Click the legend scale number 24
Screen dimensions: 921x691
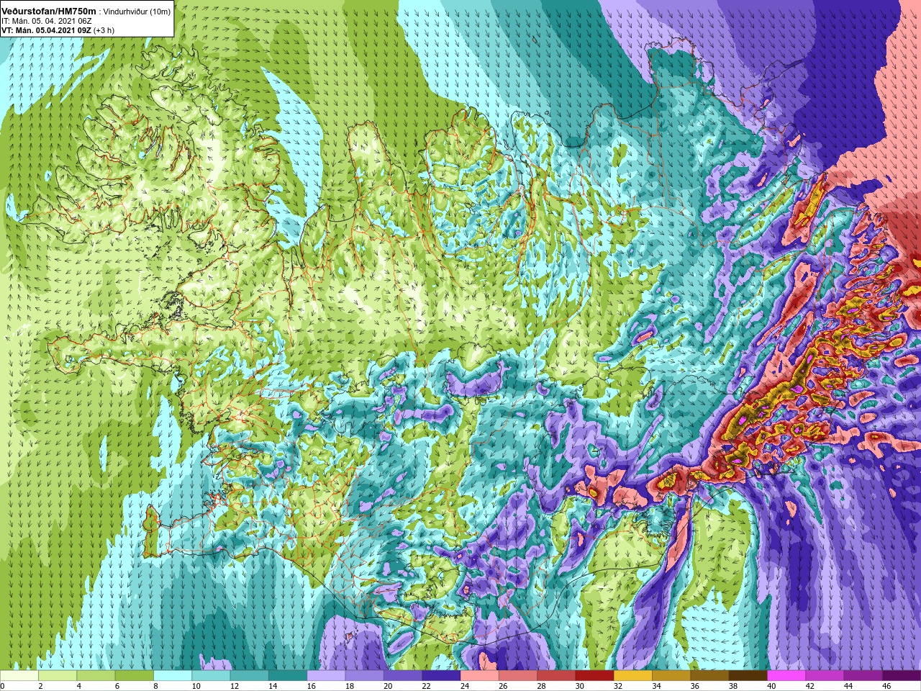coord(465,686)
